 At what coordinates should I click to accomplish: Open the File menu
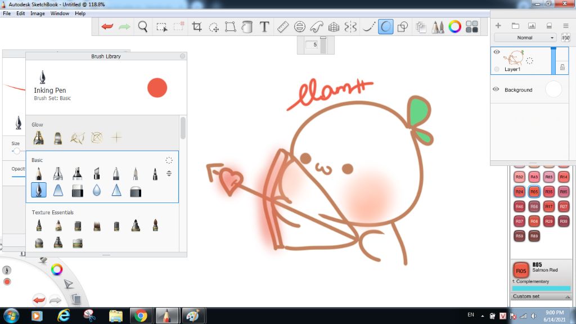7,13
